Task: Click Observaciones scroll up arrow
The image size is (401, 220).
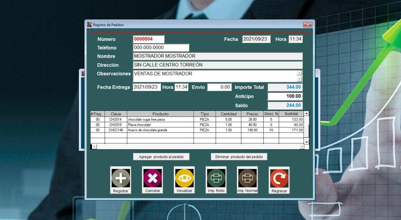Action: [x=300, y=73]
